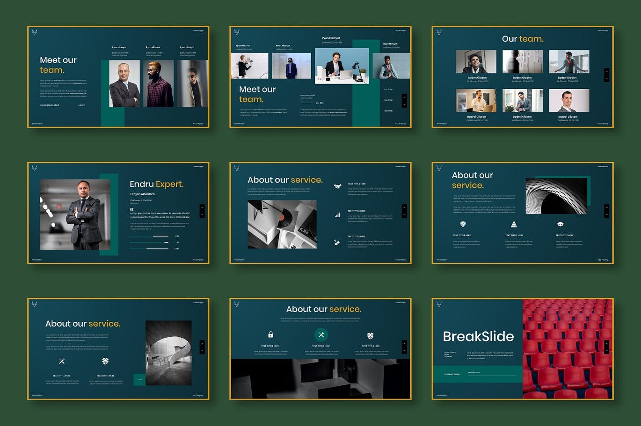
Task: Click the PSD skill bar on the Endru Expert slide
Action: coord(149,236)
